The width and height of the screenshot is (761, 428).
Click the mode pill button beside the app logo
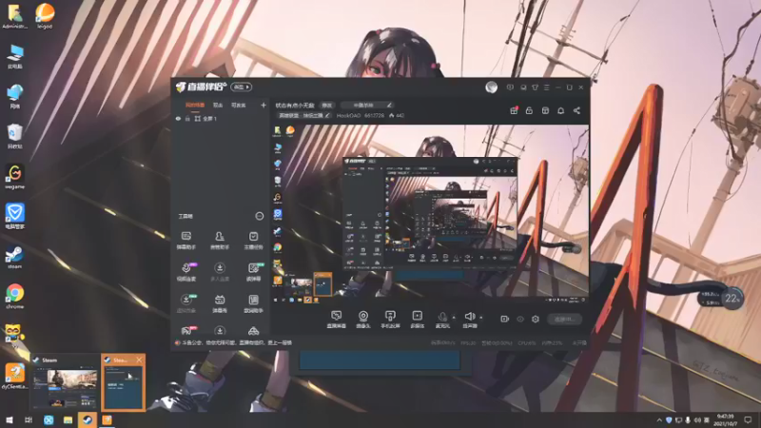[x=242, y=87]
